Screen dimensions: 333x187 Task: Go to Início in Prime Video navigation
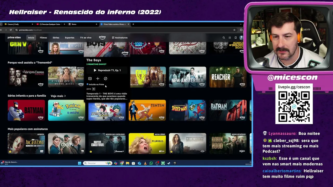[x=31, y=38]
